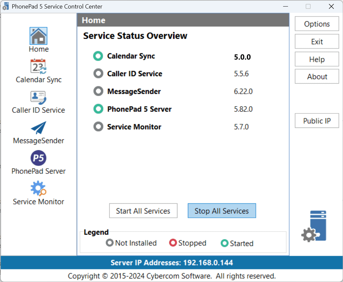The height and width of the screenshot is (282, 343).
Task: Open the PhonePad Server P5 icon
Action: (38, 158)
